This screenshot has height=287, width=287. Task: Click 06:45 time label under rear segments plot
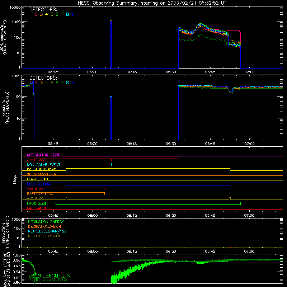click(210, 144)
